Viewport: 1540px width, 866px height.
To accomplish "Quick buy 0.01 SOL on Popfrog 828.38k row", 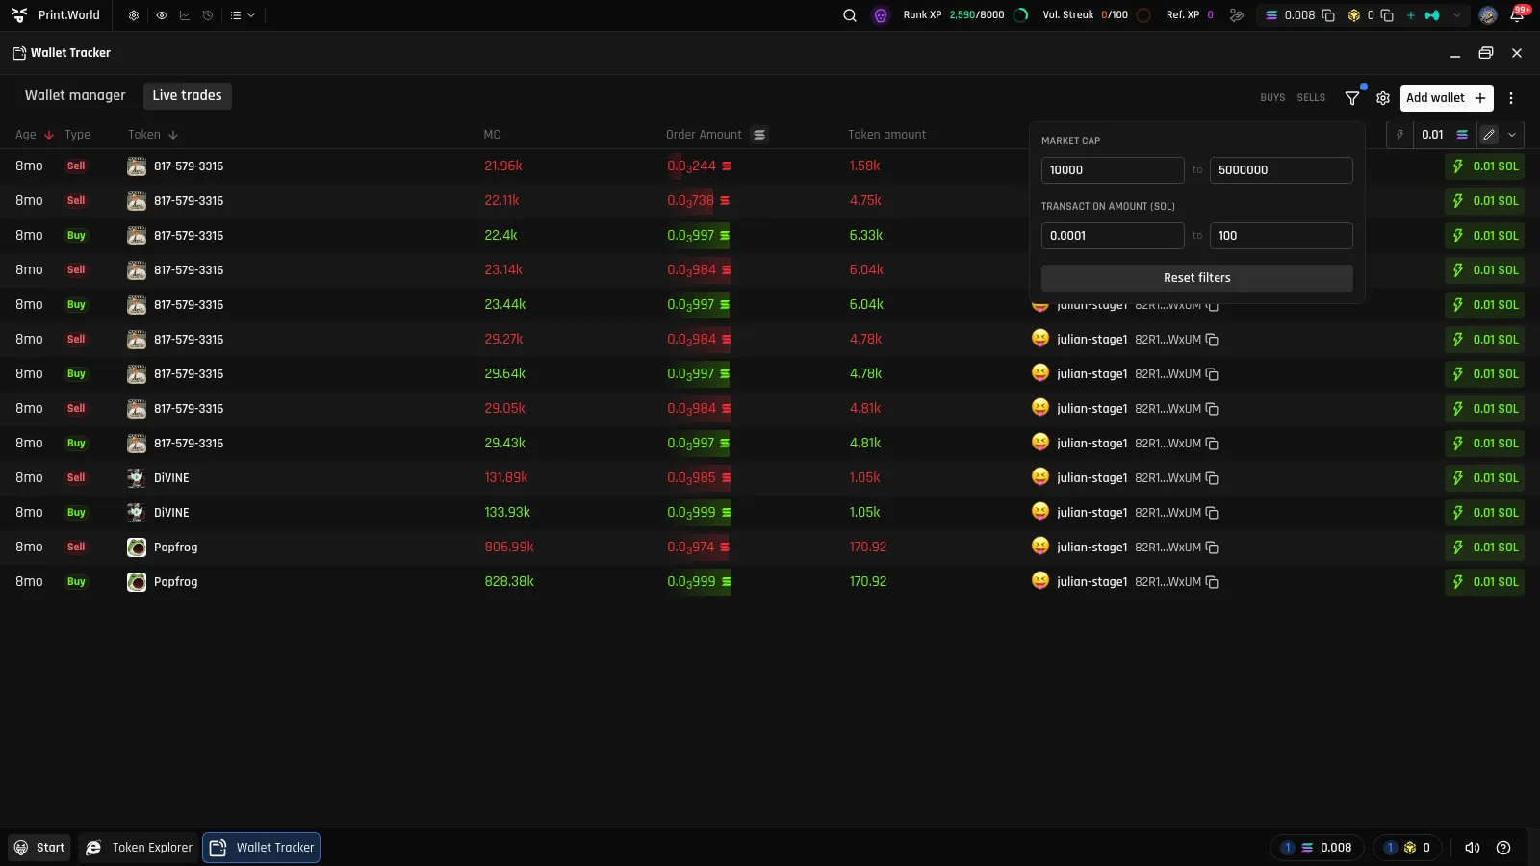I will [x=1484, y=582].
